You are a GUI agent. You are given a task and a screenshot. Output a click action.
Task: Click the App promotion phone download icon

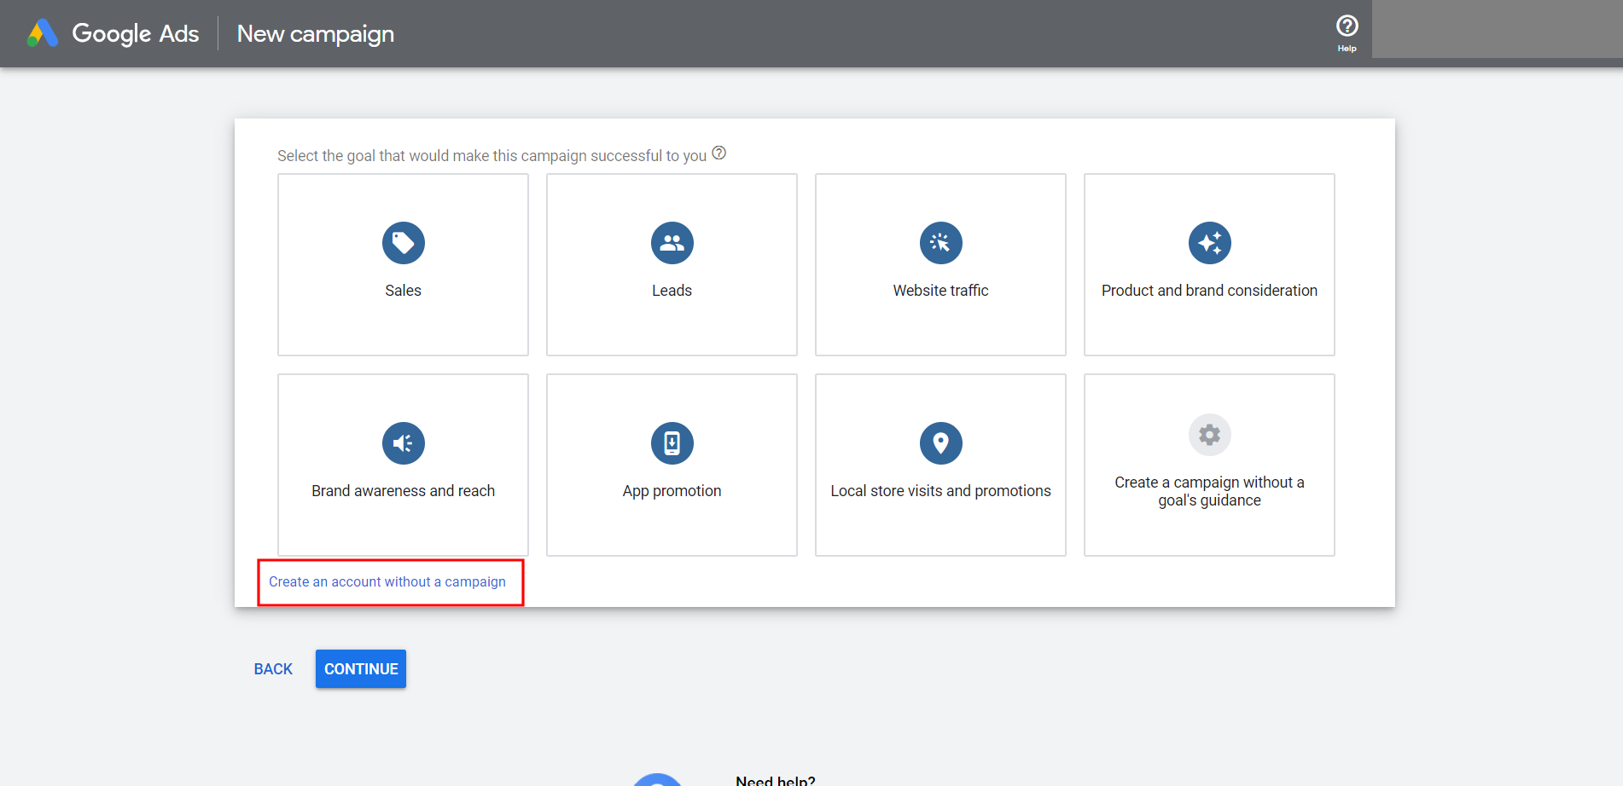(x=672, y=443)
